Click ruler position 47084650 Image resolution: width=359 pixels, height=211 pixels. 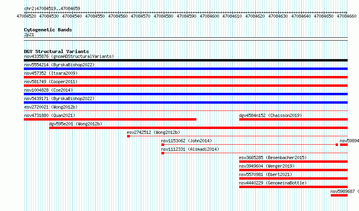(324, 16)
